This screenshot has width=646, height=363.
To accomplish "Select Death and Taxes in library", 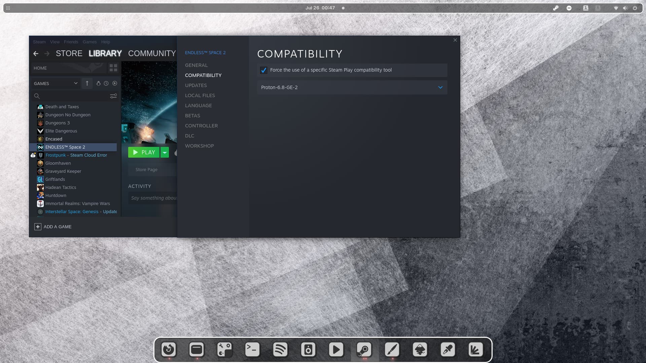I will tap(62, 107).
